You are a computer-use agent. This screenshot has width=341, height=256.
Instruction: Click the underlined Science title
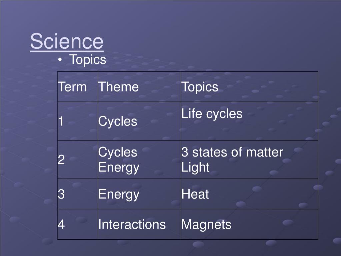pos(67,41)
